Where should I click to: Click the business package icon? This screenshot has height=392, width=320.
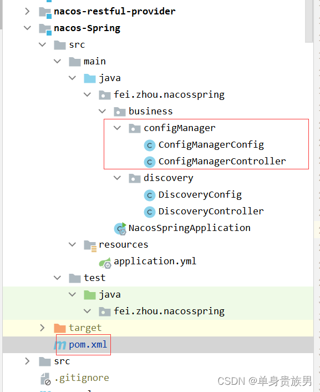click(120, 112)
